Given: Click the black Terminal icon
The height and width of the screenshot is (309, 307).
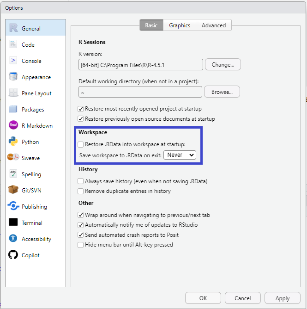Looking at the screenshot, I should [13, 222].
